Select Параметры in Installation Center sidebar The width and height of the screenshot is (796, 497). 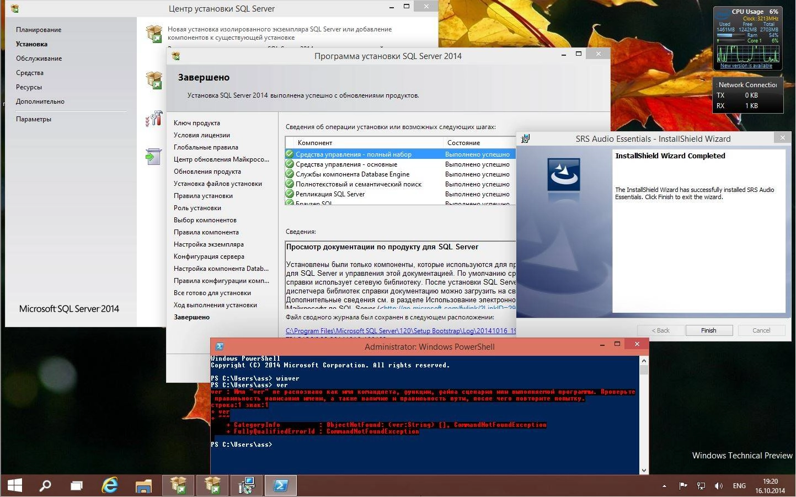(x=34, y=119)
